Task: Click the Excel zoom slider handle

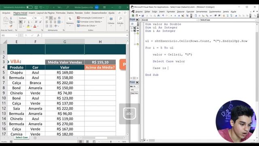Action: (x=111, y=142)
